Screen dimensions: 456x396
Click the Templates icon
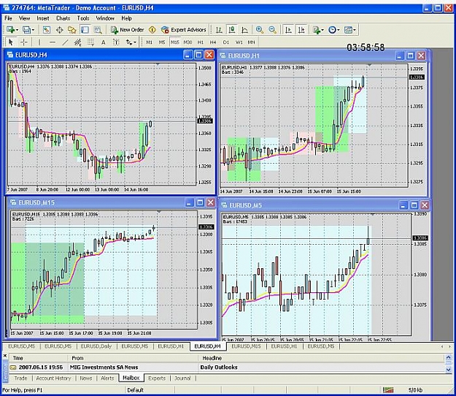pos(348,30)
